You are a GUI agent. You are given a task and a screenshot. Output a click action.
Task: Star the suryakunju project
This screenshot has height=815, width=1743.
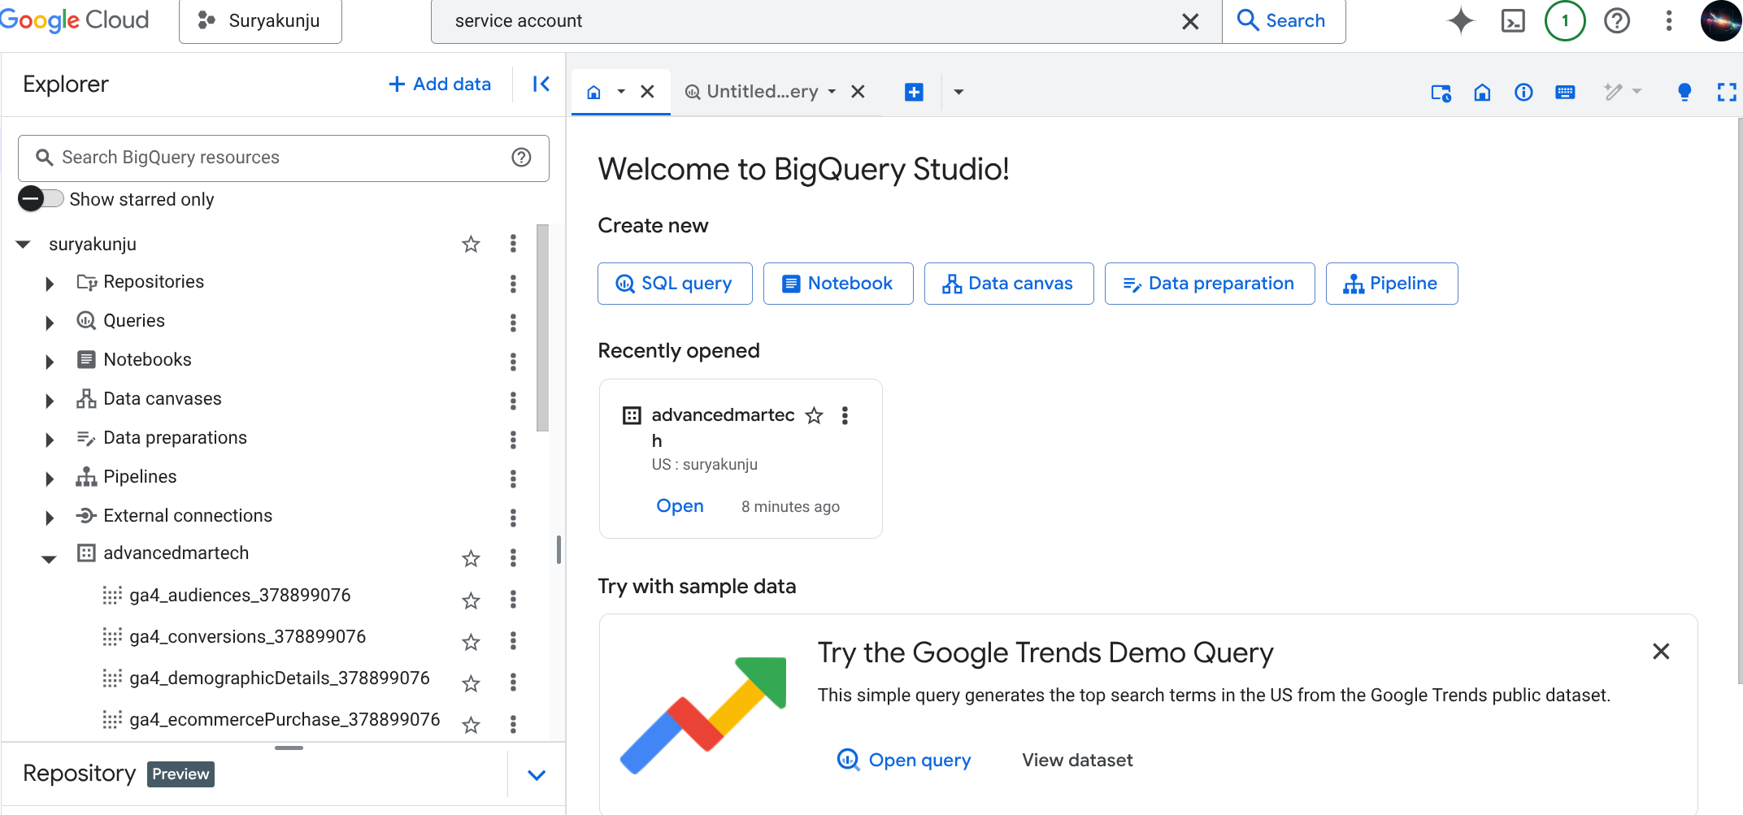click(x=471, y=244)
